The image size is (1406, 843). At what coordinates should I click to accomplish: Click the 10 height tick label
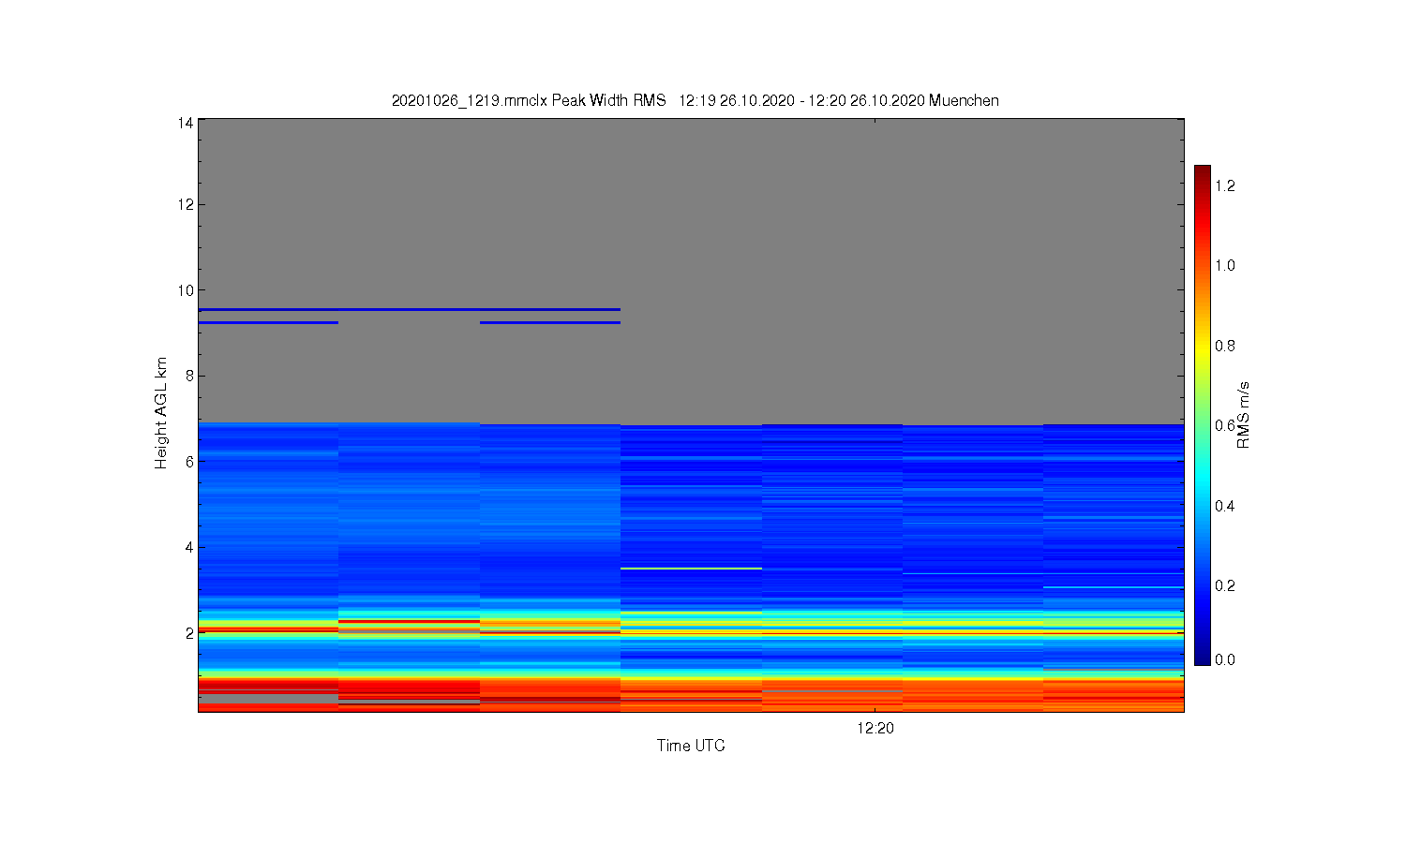tap(186, 290)
